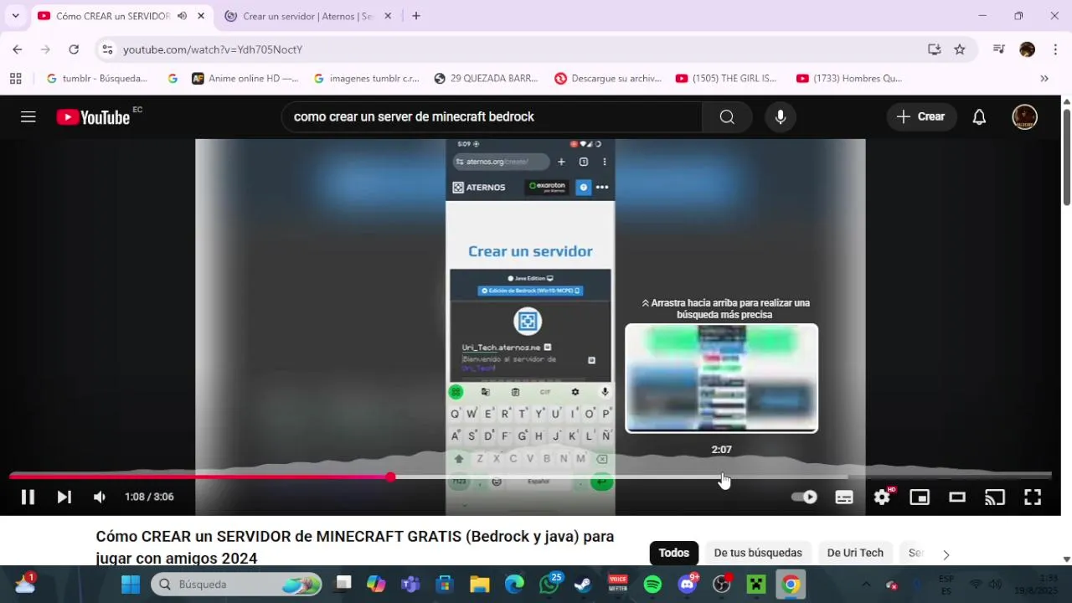Show hidden system tray icons

click(x=866, y=585)
